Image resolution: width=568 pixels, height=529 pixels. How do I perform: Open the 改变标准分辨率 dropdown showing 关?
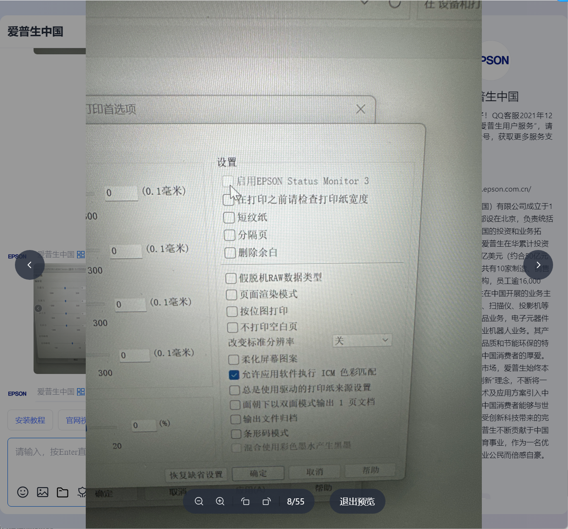pos(362,341)
